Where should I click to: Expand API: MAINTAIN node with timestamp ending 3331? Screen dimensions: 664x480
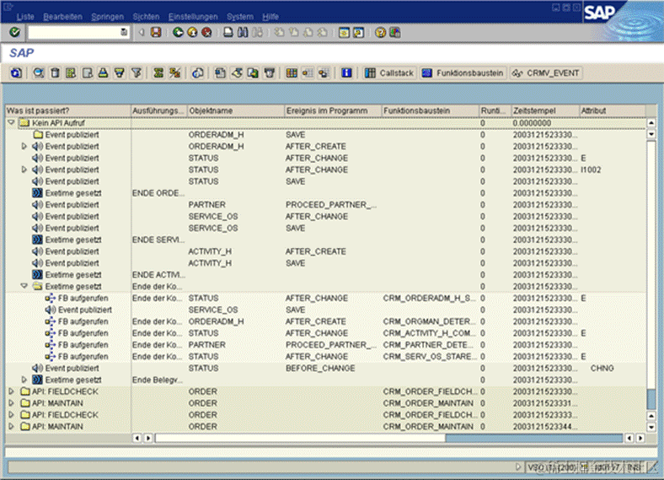coord(12,403)
